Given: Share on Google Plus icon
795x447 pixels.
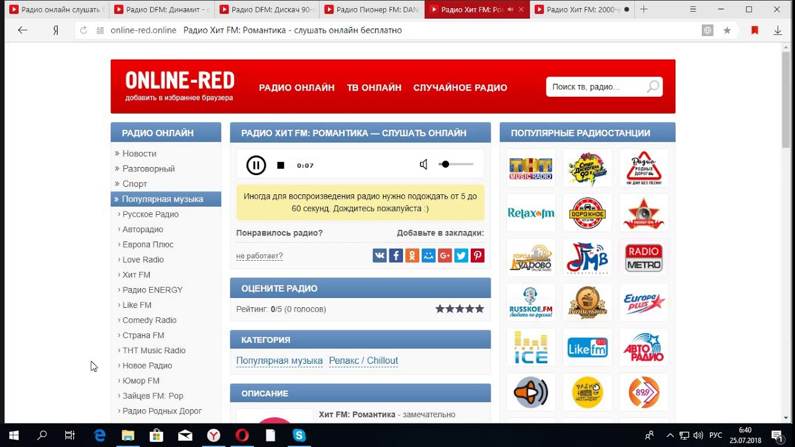Looking at the screenshot, I should click(x=445, y=255).
